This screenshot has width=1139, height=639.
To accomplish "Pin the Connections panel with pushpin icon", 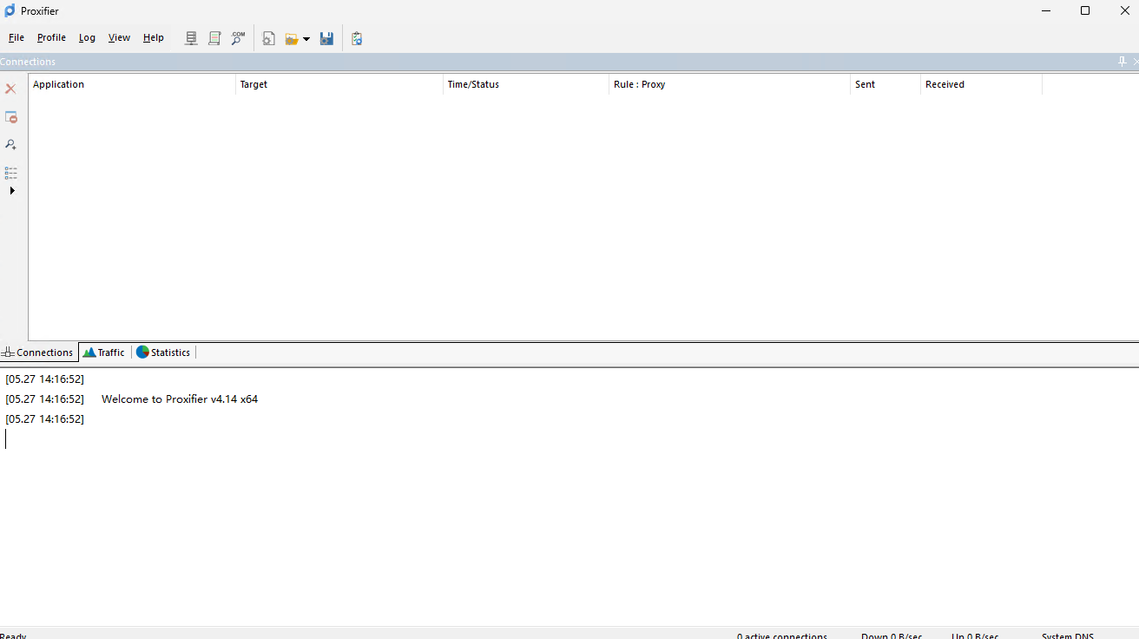I will point(1122,62).
